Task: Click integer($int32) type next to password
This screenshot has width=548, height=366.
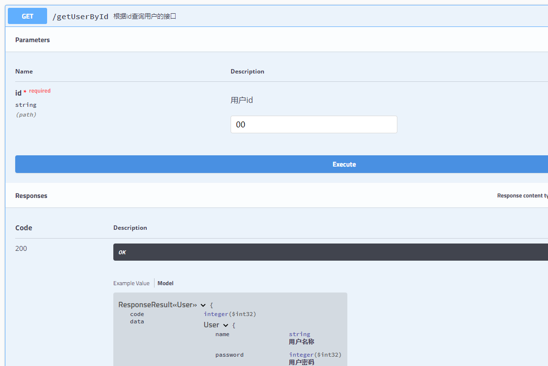Action: pyautogui.click(x=315, y=355)
